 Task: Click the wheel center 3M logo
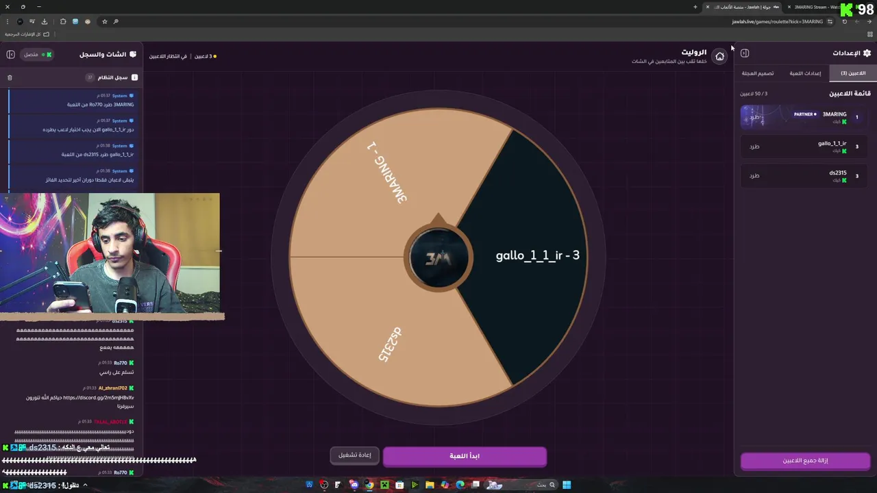438,258
